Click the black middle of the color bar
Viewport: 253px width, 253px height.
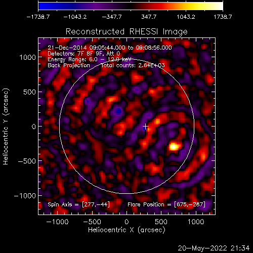[x=130, y=6]
